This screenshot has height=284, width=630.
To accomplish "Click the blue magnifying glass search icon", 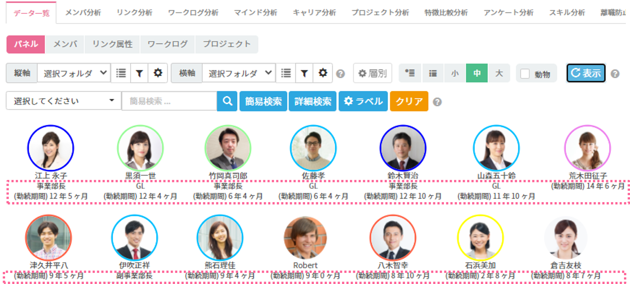I will (227, 101).
